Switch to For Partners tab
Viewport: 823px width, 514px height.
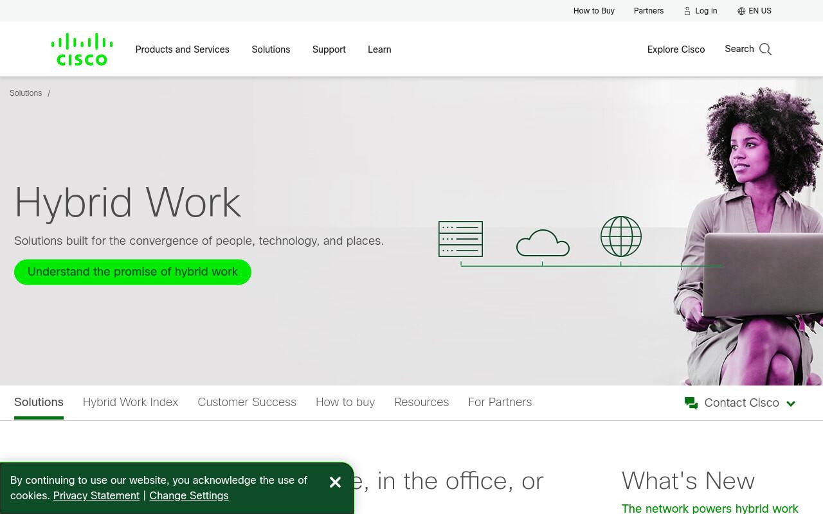point(500,402)
